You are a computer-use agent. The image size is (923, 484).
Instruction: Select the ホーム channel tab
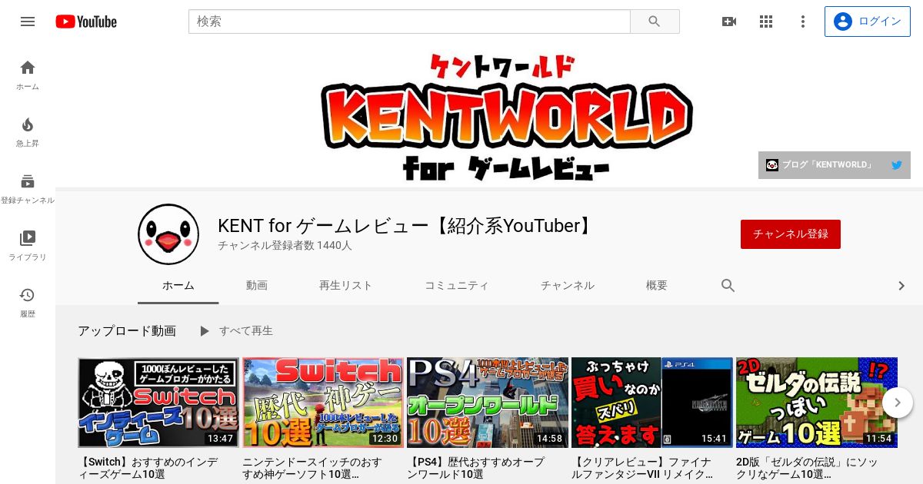click(x=178, y=286)
